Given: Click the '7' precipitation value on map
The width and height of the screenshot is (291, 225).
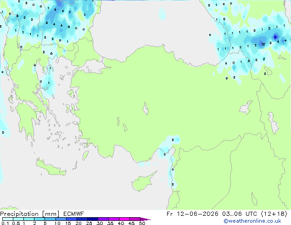Looking at the screenshot, I should click(x=70, y=12).
